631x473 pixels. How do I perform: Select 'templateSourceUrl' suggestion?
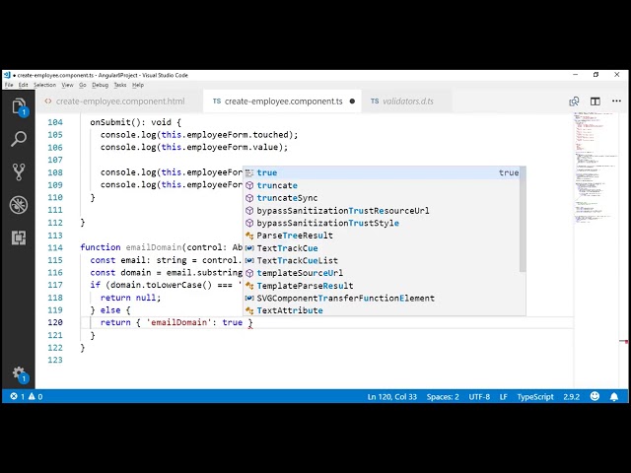pyautogui.click(x=382, y=273)
